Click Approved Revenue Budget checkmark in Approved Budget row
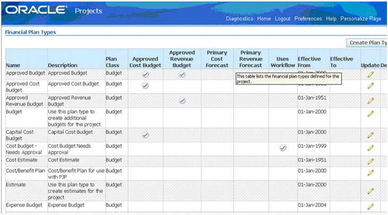This screenshot has height=215, width=388. [182, 74]
